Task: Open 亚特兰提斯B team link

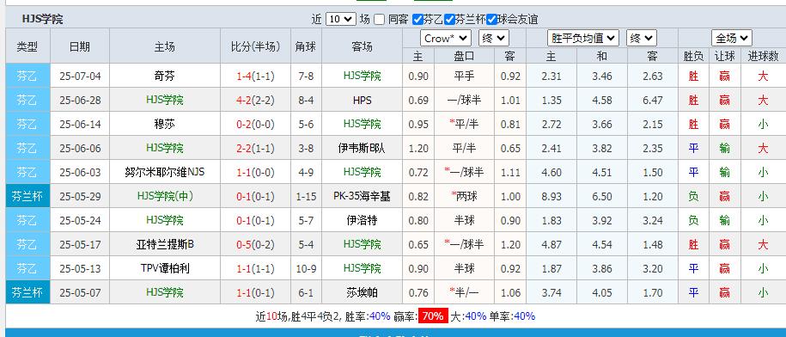Action: [x=164, y=245]
